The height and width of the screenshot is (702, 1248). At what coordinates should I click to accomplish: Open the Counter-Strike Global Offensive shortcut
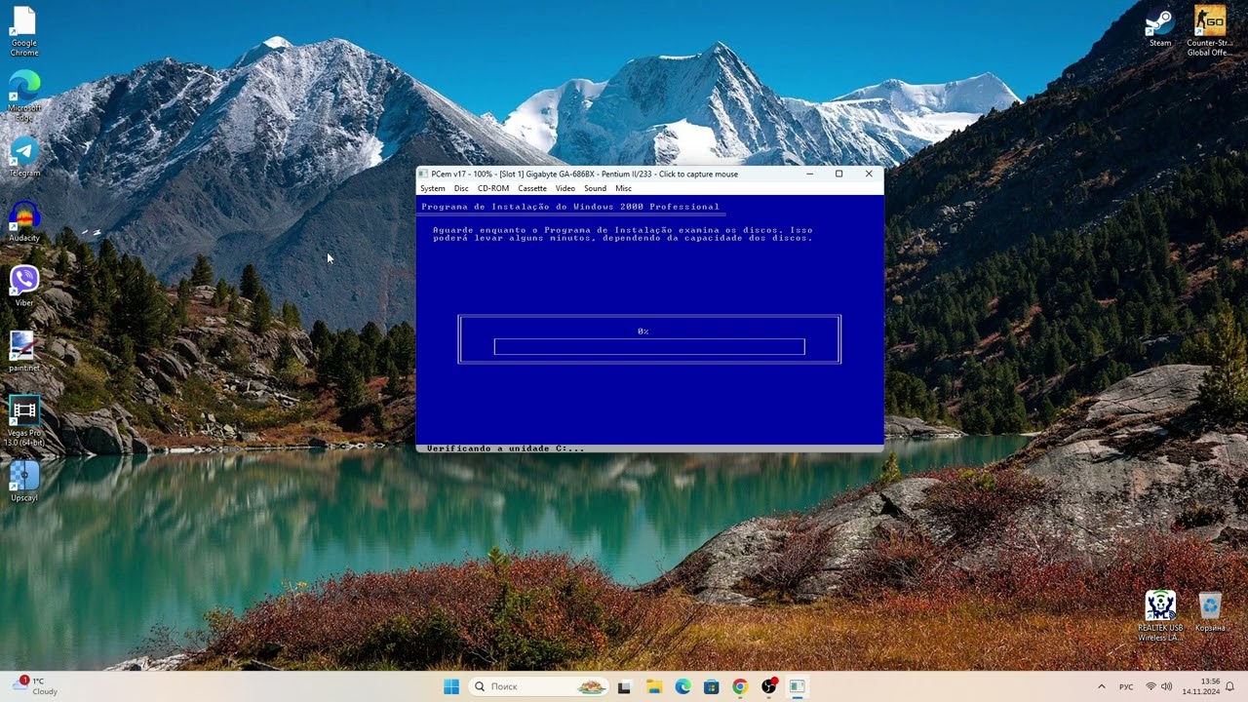[x=1210, y=31]
